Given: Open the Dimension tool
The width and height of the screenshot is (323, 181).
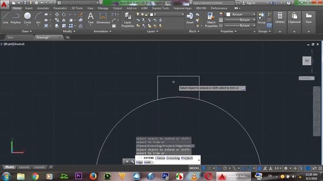Looking at the screenshot, I should tap(103, 18).
